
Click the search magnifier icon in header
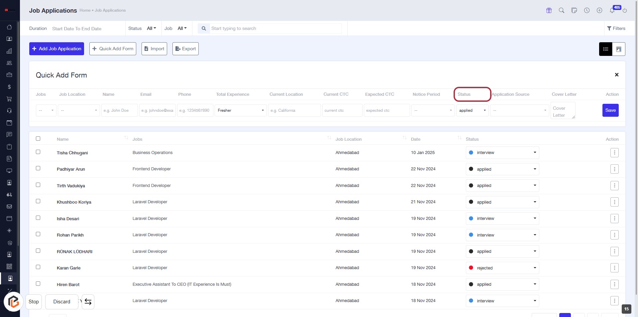[562, 10]
